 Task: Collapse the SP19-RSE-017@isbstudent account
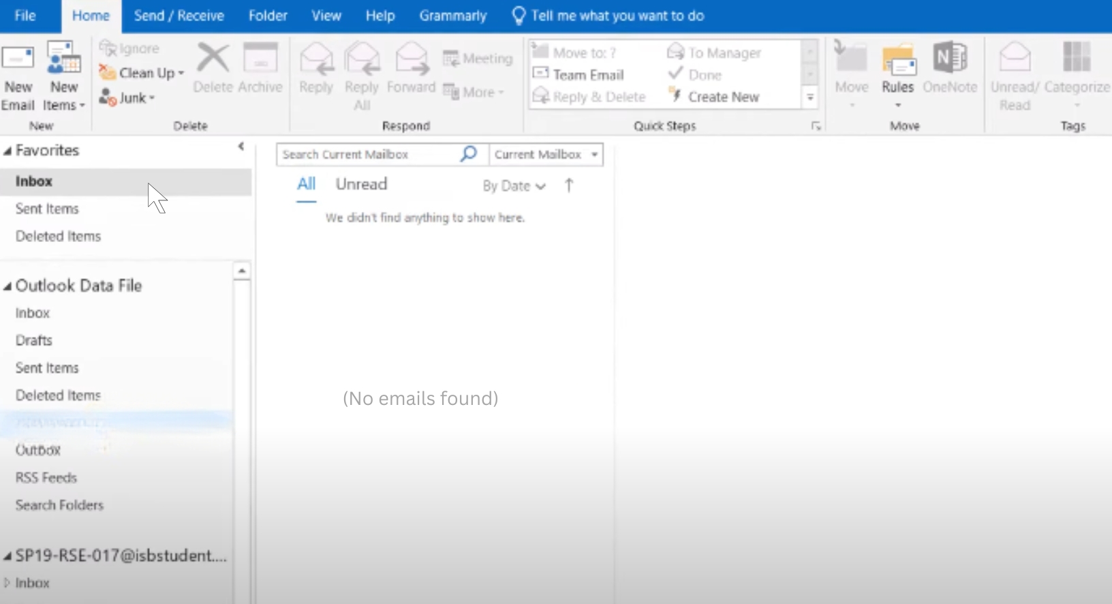[x=7, y=556]
